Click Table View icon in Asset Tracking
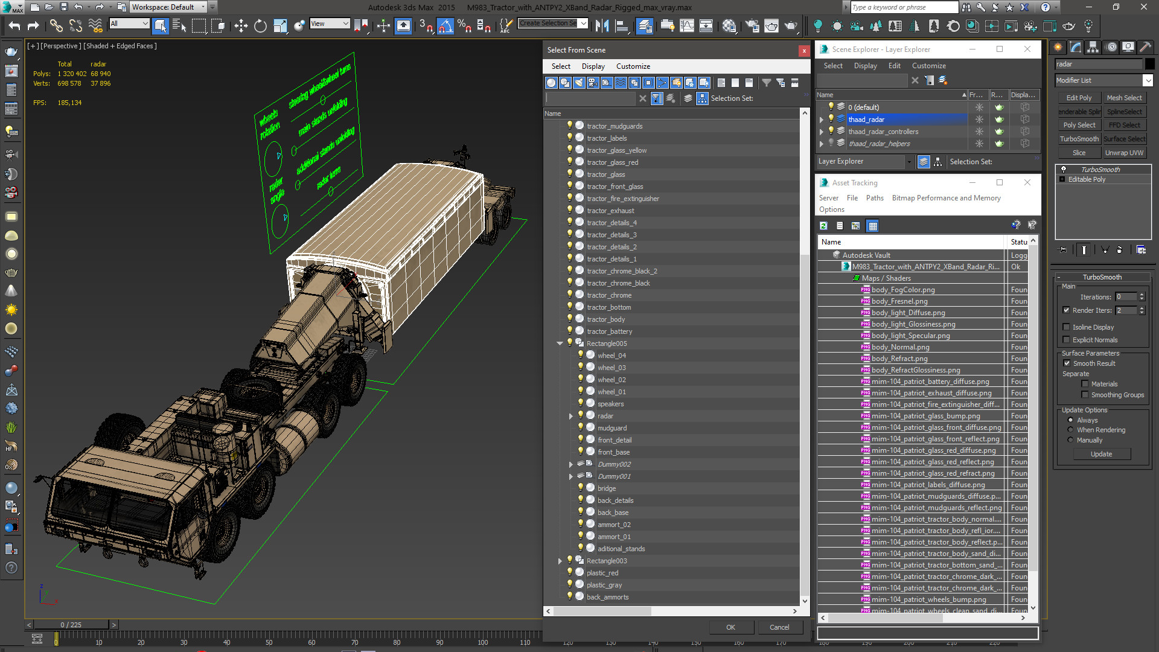This screenshot has height=652, width=1159. point(872,226)
